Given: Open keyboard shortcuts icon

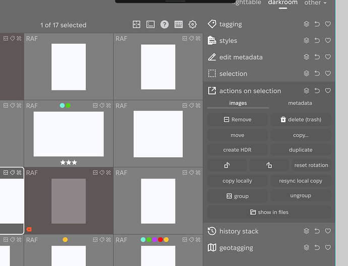Looking at the screenshot, I should pyautogui.click(x=179, y=24).
